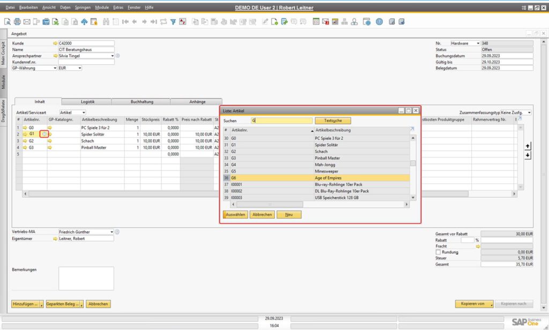
Task: Open the Hinzufügen button dropdown arrow
Action: click(x=41, y=304)
